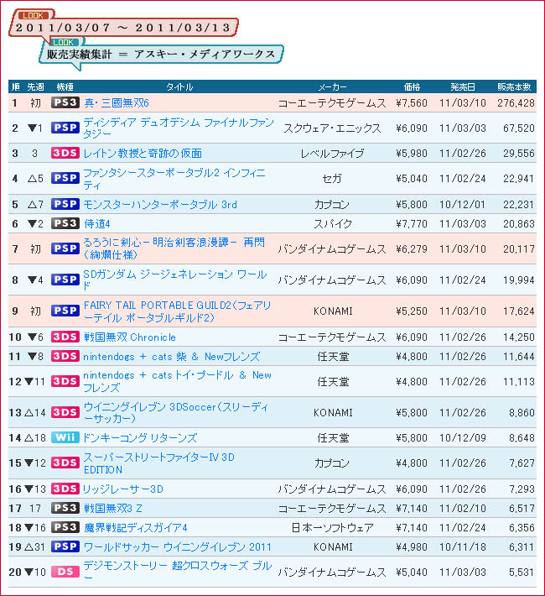Open the 侍道4 title link

[97, 223]
